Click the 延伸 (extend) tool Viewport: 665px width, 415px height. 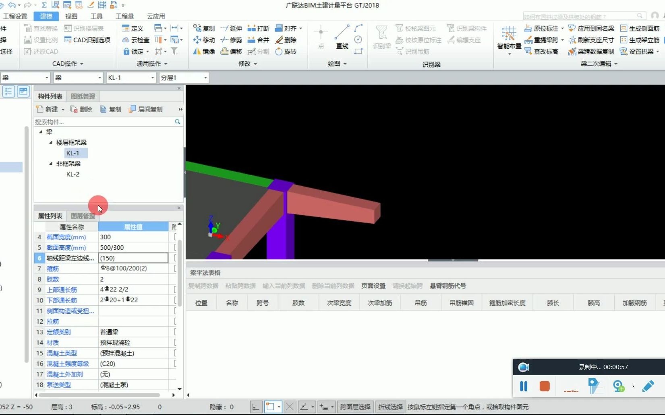coord(231,28)
